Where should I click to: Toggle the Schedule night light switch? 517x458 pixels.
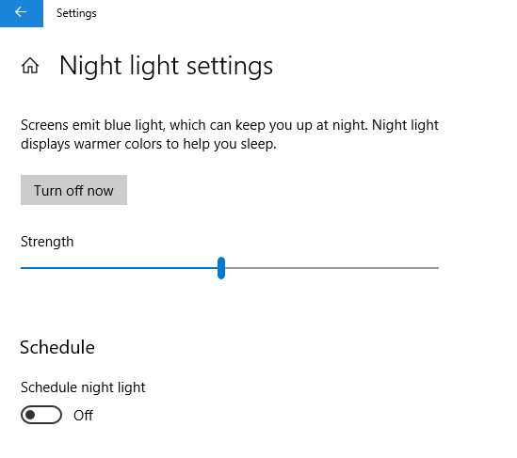point(41,415)
